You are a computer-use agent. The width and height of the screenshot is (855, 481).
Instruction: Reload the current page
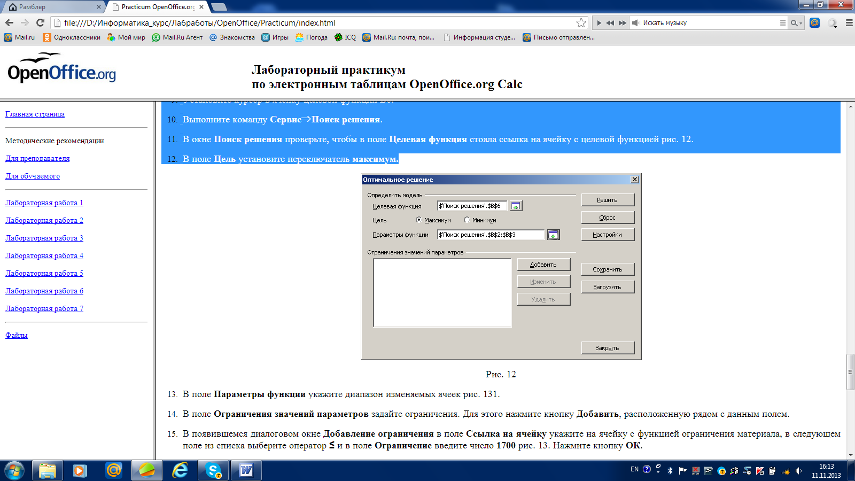[x=40, y=22]
